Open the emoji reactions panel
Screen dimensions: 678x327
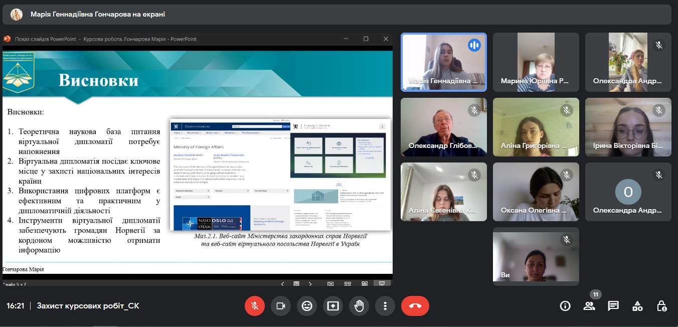[307, 306]
